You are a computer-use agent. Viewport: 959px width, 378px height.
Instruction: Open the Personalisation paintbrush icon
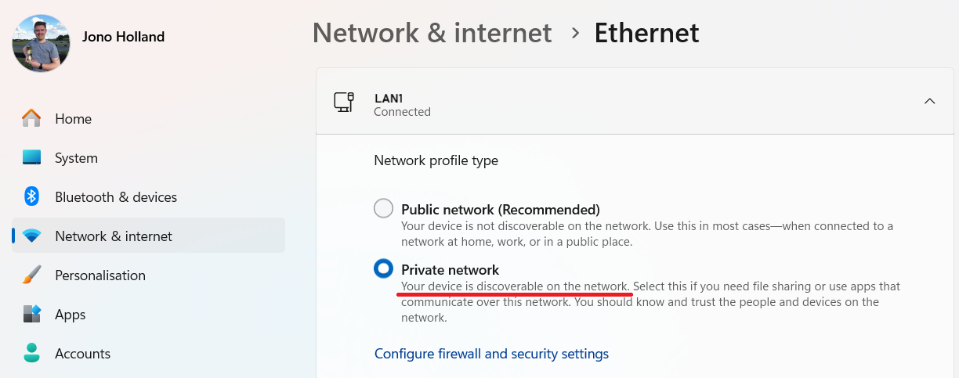pyautogui.click(x=31, y=275)
